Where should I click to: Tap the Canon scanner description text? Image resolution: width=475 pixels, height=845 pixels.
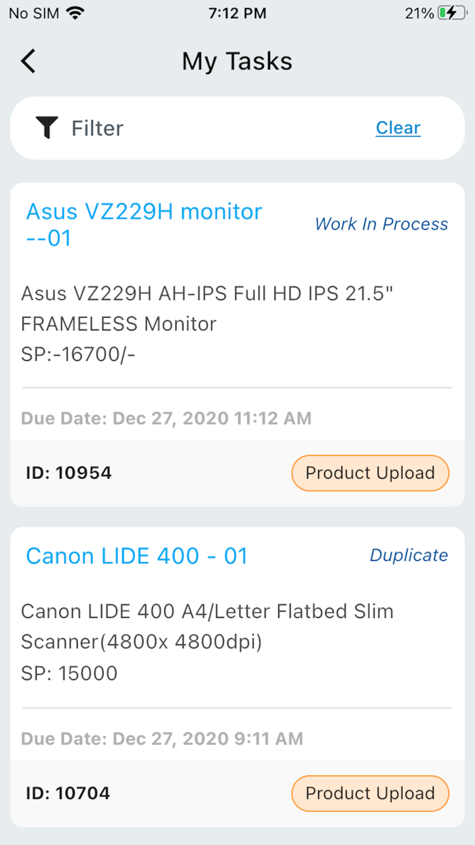[207, 642]
